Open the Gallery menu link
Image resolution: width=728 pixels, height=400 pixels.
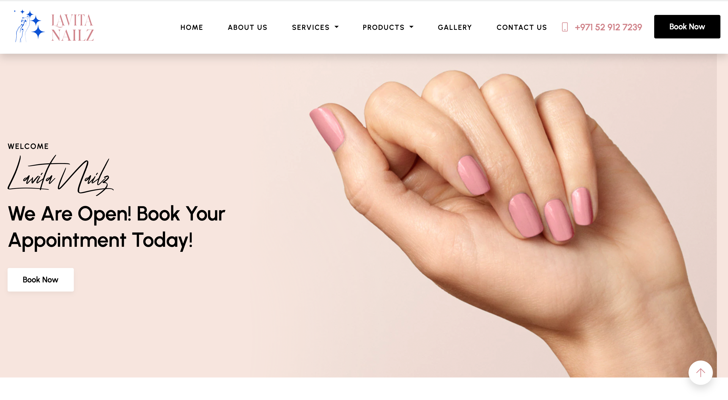(x=455, y=27)
